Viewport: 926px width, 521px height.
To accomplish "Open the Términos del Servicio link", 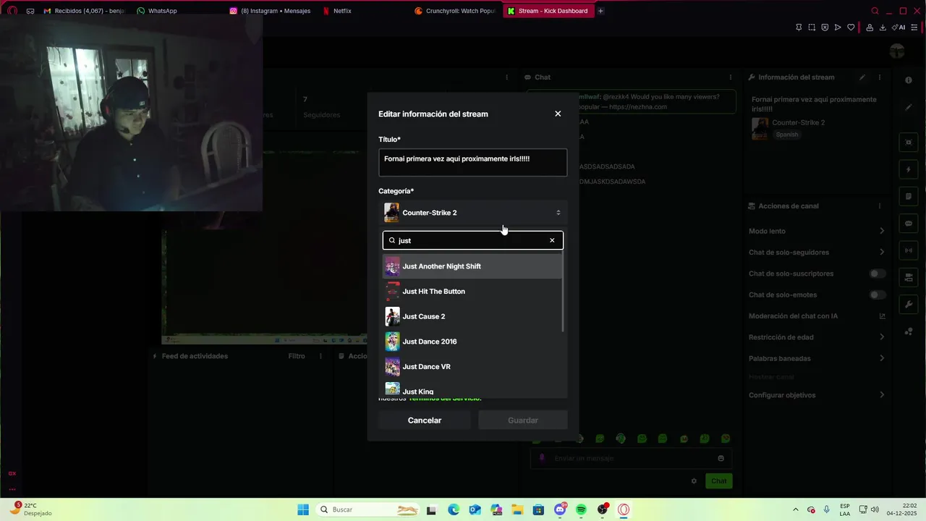I will click(445, 398).
